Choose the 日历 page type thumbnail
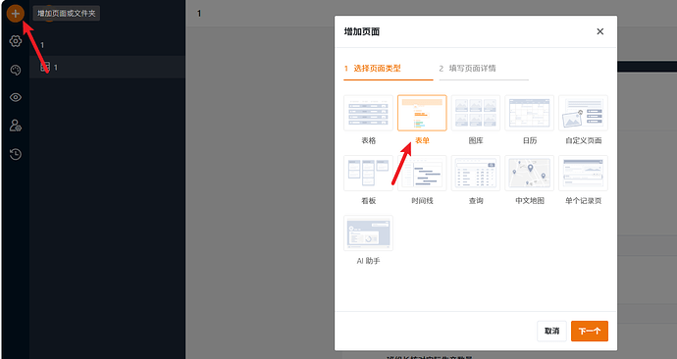This screenshot has height=359, width=677. pyautogui.click(x=530, y=113)
